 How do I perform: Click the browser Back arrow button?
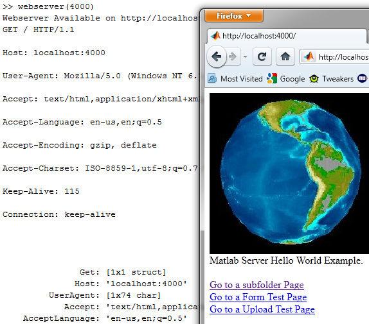[216, 56]
